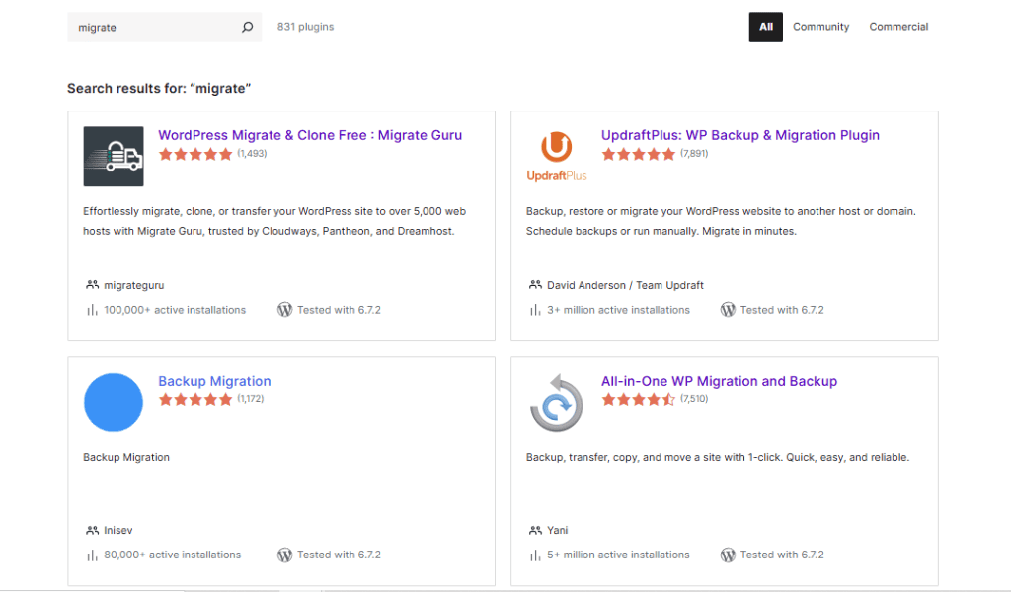
Task: Click Tested with 6.7.2 in All-in-One card
Action: click(x=782, y=555)
